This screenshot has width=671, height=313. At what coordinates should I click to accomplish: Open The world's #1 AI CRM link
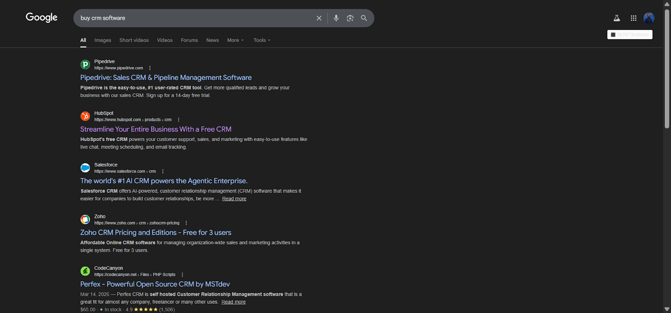click(x=164, y=181)
